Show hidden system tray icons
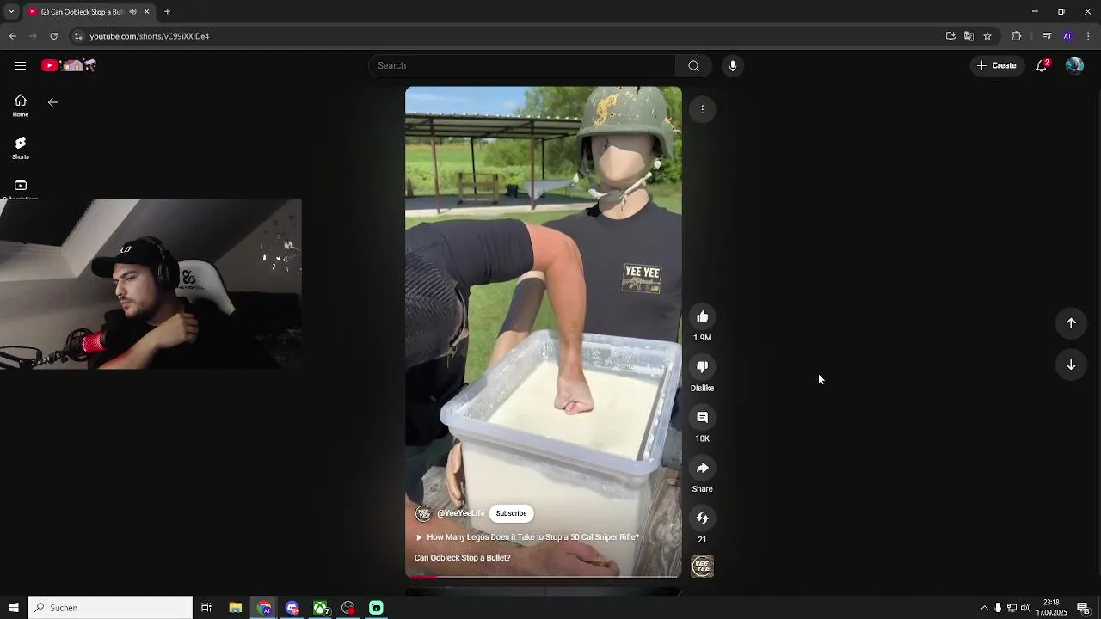Screen dimensions: 1101x619 tap(984, 608)
